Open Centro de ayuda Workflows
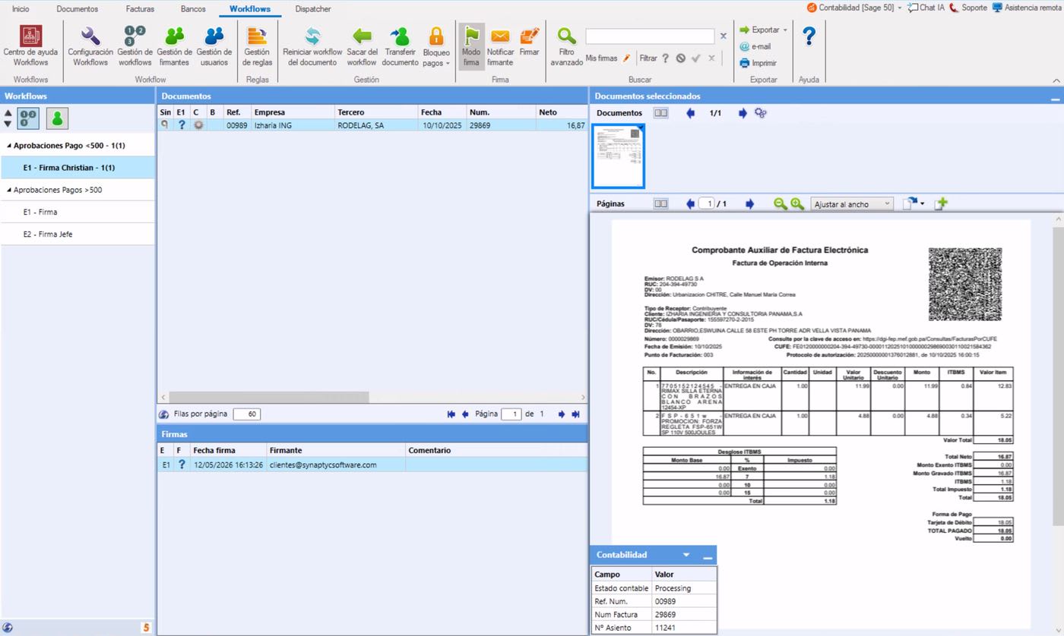Image resolution: width=1064 pixels, height=636 pixels. tap(30, 46)
